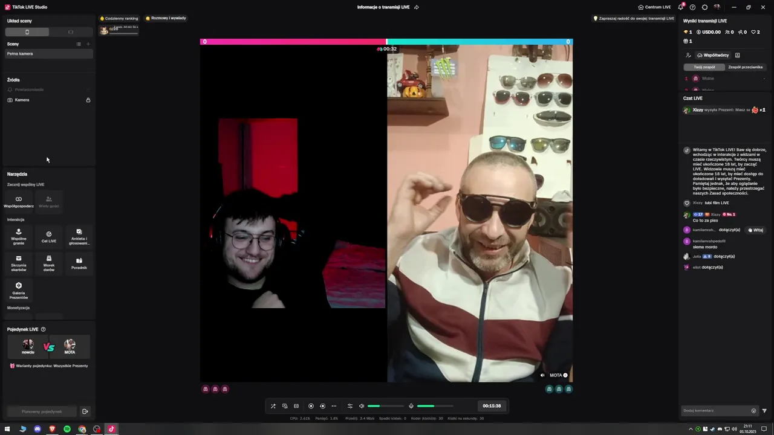The width and height of the screenshot is (774, 435).
Task: Open Informacje o transmisji LIVE title
Action: pos(383,7)
